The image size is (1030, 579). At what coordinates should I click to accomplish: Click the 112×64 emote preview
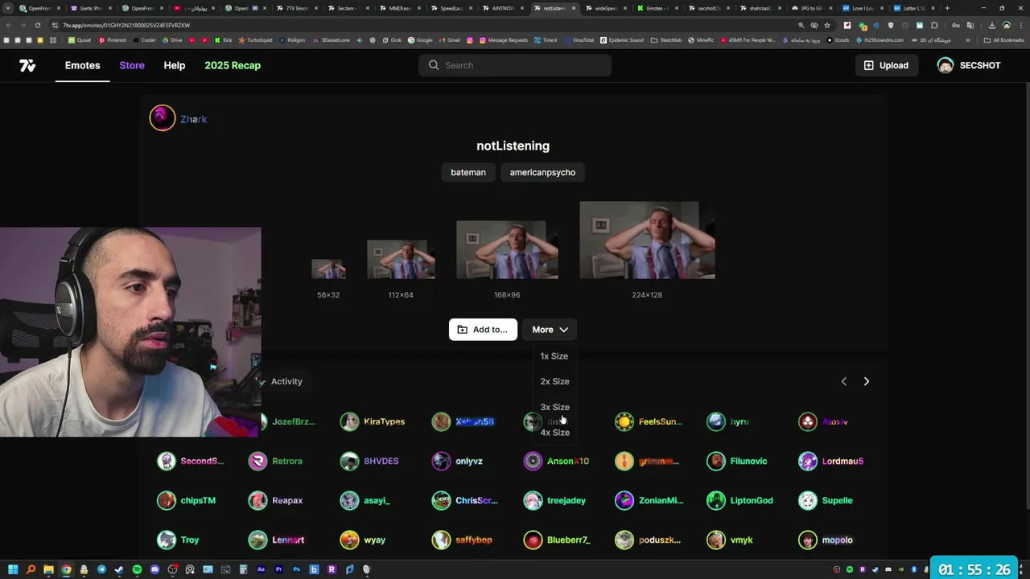click(401, 259)
